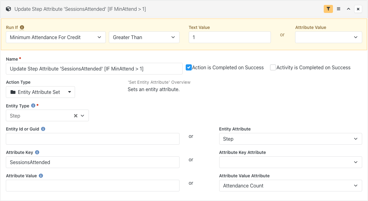
Task: Collapse the action panel with the up chevron
Action: pyautogui.click(x=349, y=9)
